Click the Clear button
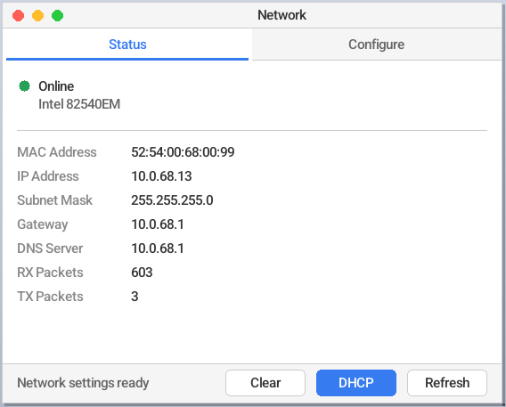Image resolution: width=506 pixels, height=407 pixels. pos(265,383)
